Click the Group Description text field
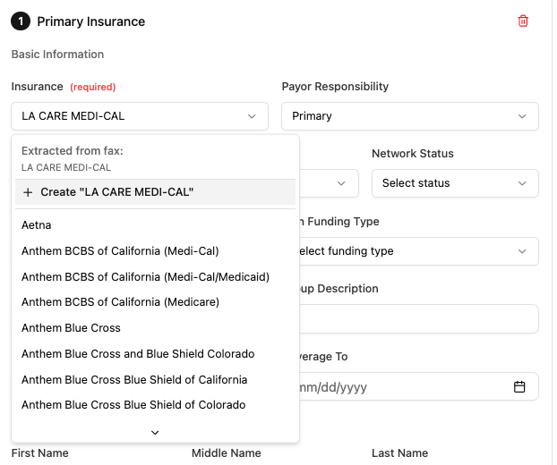 419,319
